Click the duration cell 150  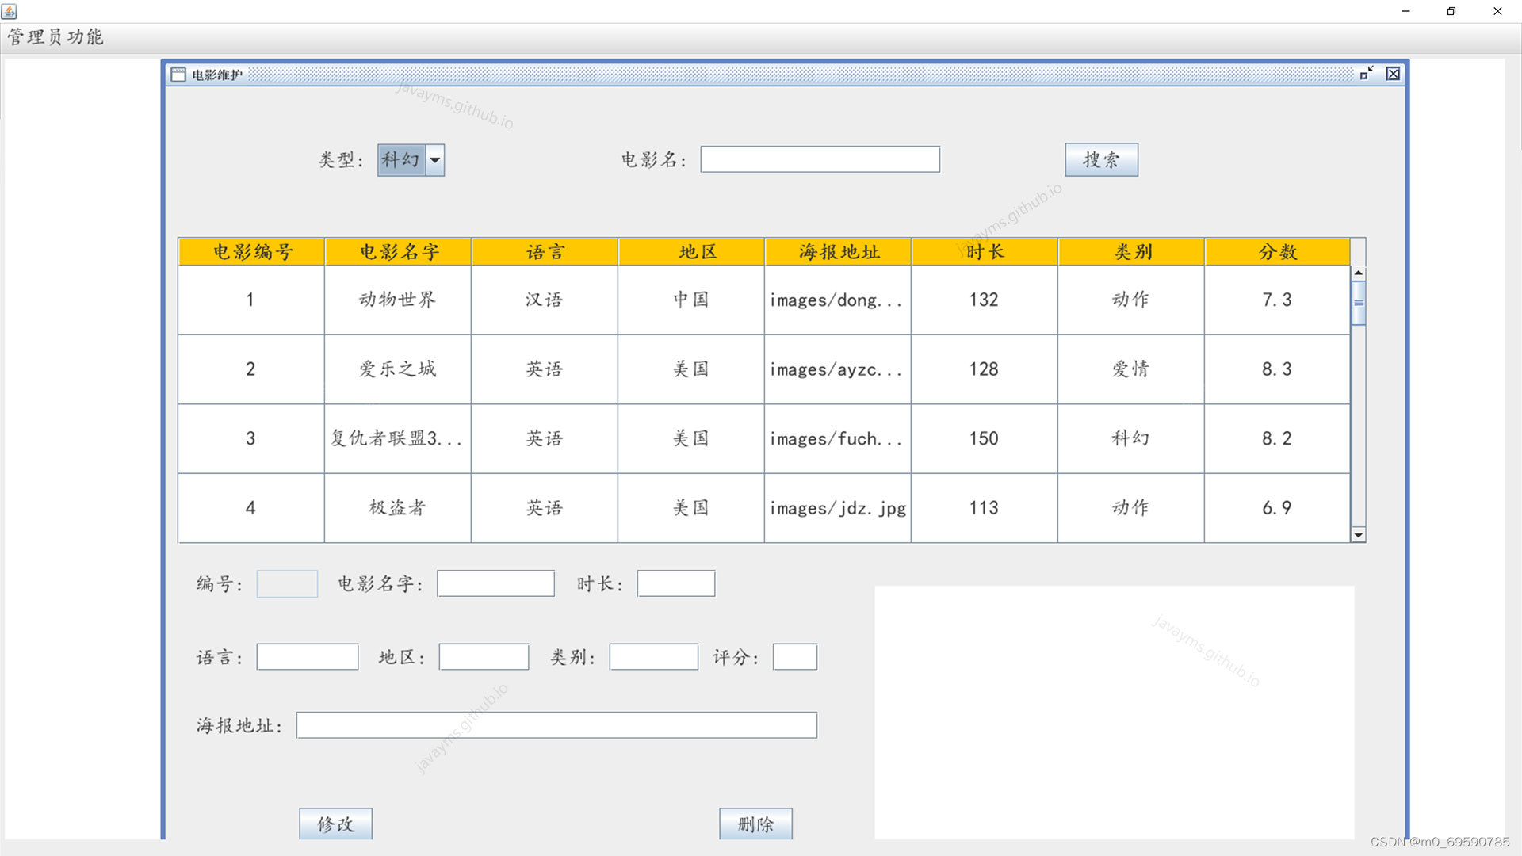click(984, 438)
